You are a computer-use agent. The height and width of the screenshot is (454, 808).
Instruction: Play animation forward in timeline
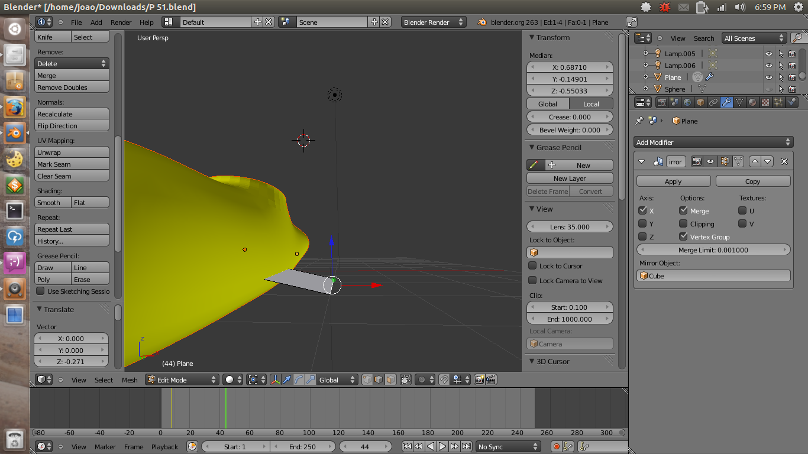tap(442, 446)
